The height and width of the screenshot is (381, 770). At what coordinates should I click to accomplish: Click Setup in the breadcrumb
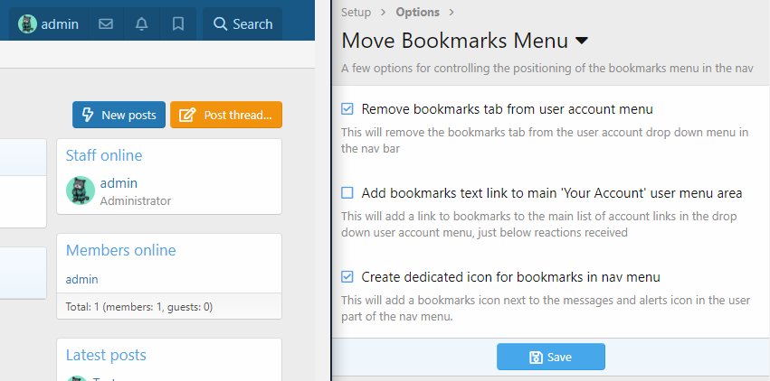coord(356,12)
